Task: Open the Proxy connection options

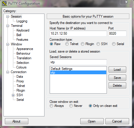Action: click(20, 81)
